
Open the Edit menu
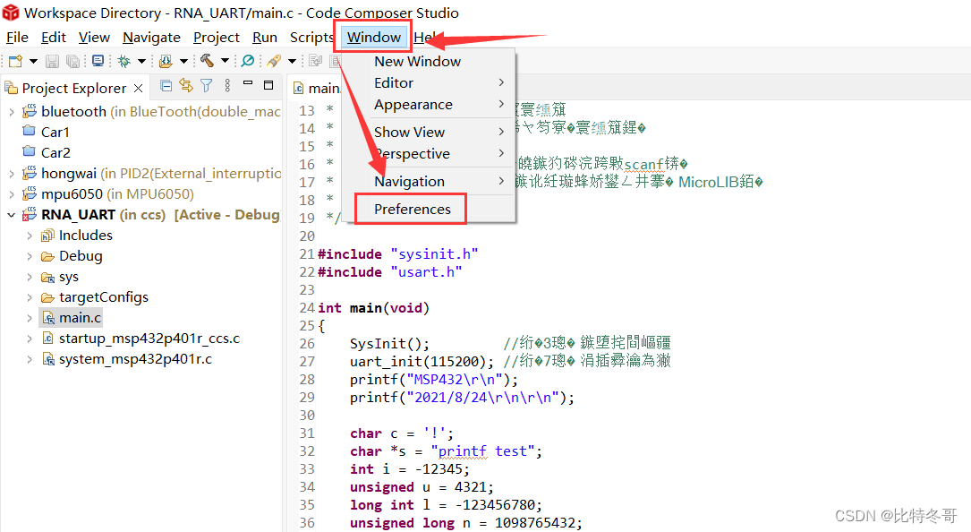click(54, 38)
